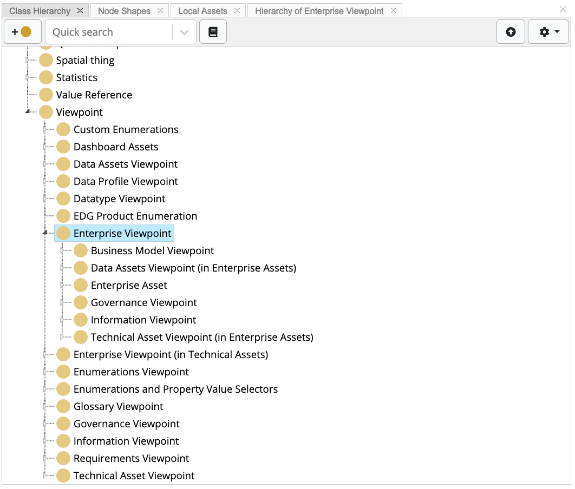The image size is (575, 489).
Task: Expand the Business Model Viewpoint node
Action: tap(62, 250)
